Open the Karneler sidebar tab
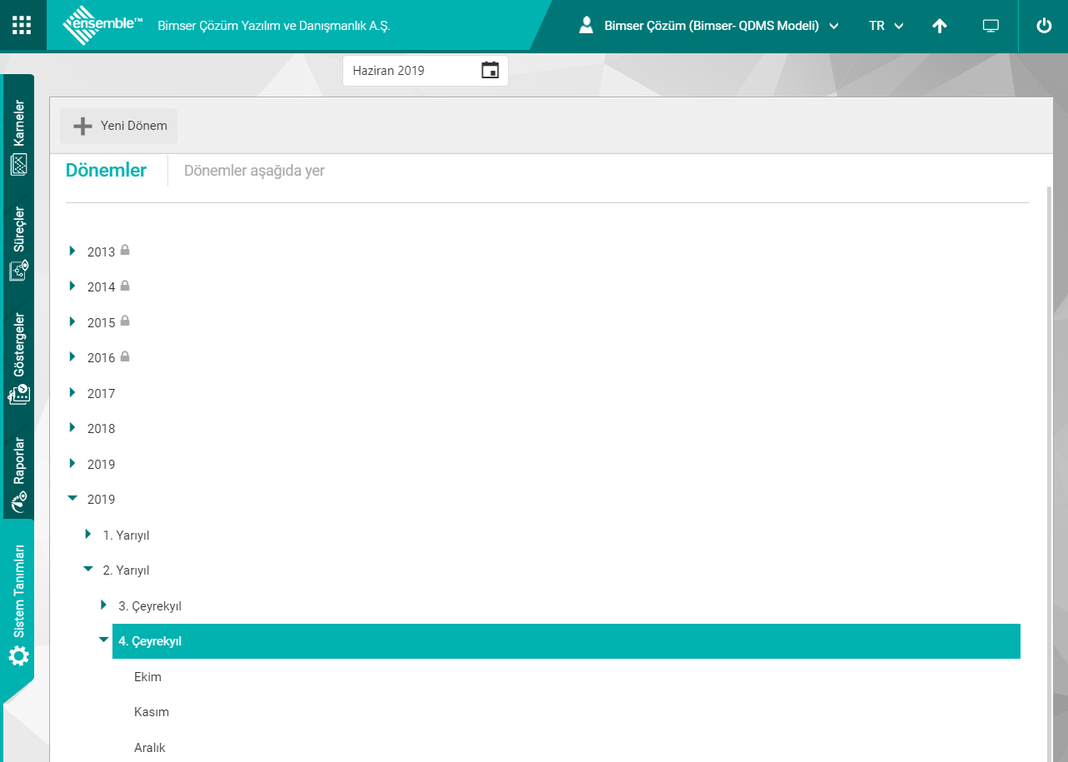Viewport: 1068px width, 762px height. [19, 137]
